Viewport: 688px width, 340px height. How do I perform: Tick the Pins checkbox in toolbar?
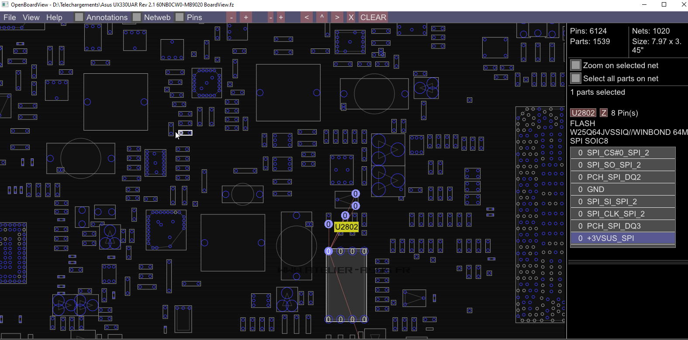[x=180, y=17]
